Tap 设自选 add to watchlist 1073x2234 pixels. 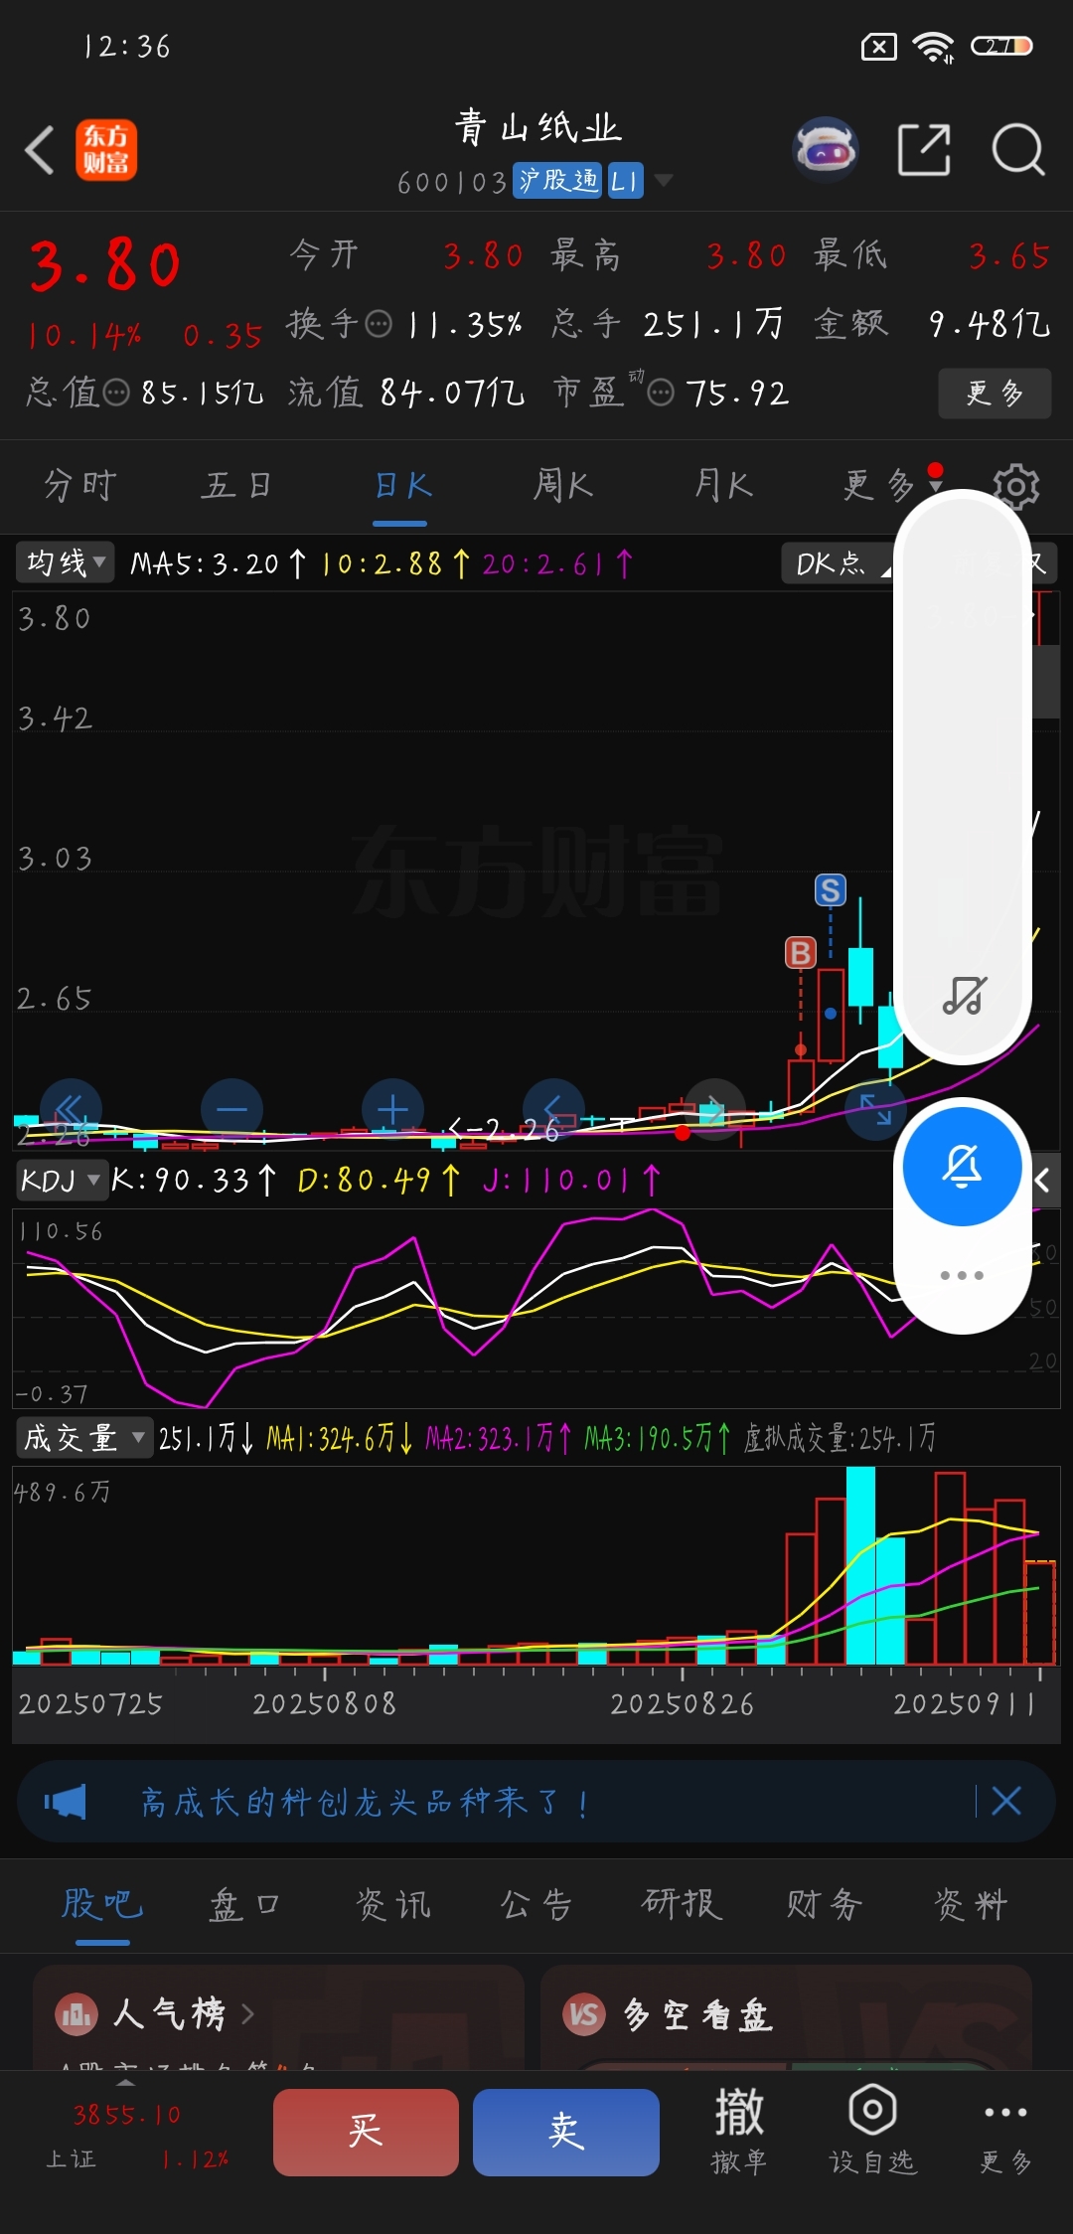tap(872, 2130)
